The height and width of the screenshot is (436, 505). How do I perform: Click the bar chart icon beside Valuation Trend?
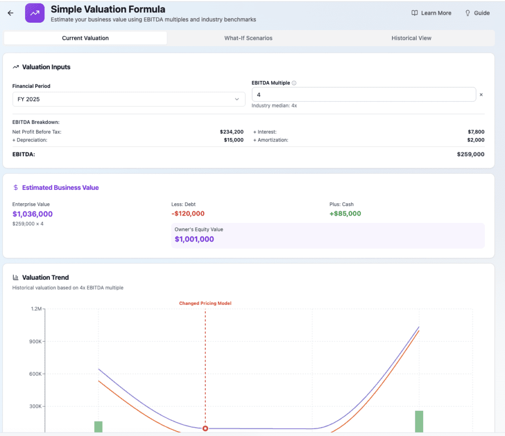coord(16,278)
